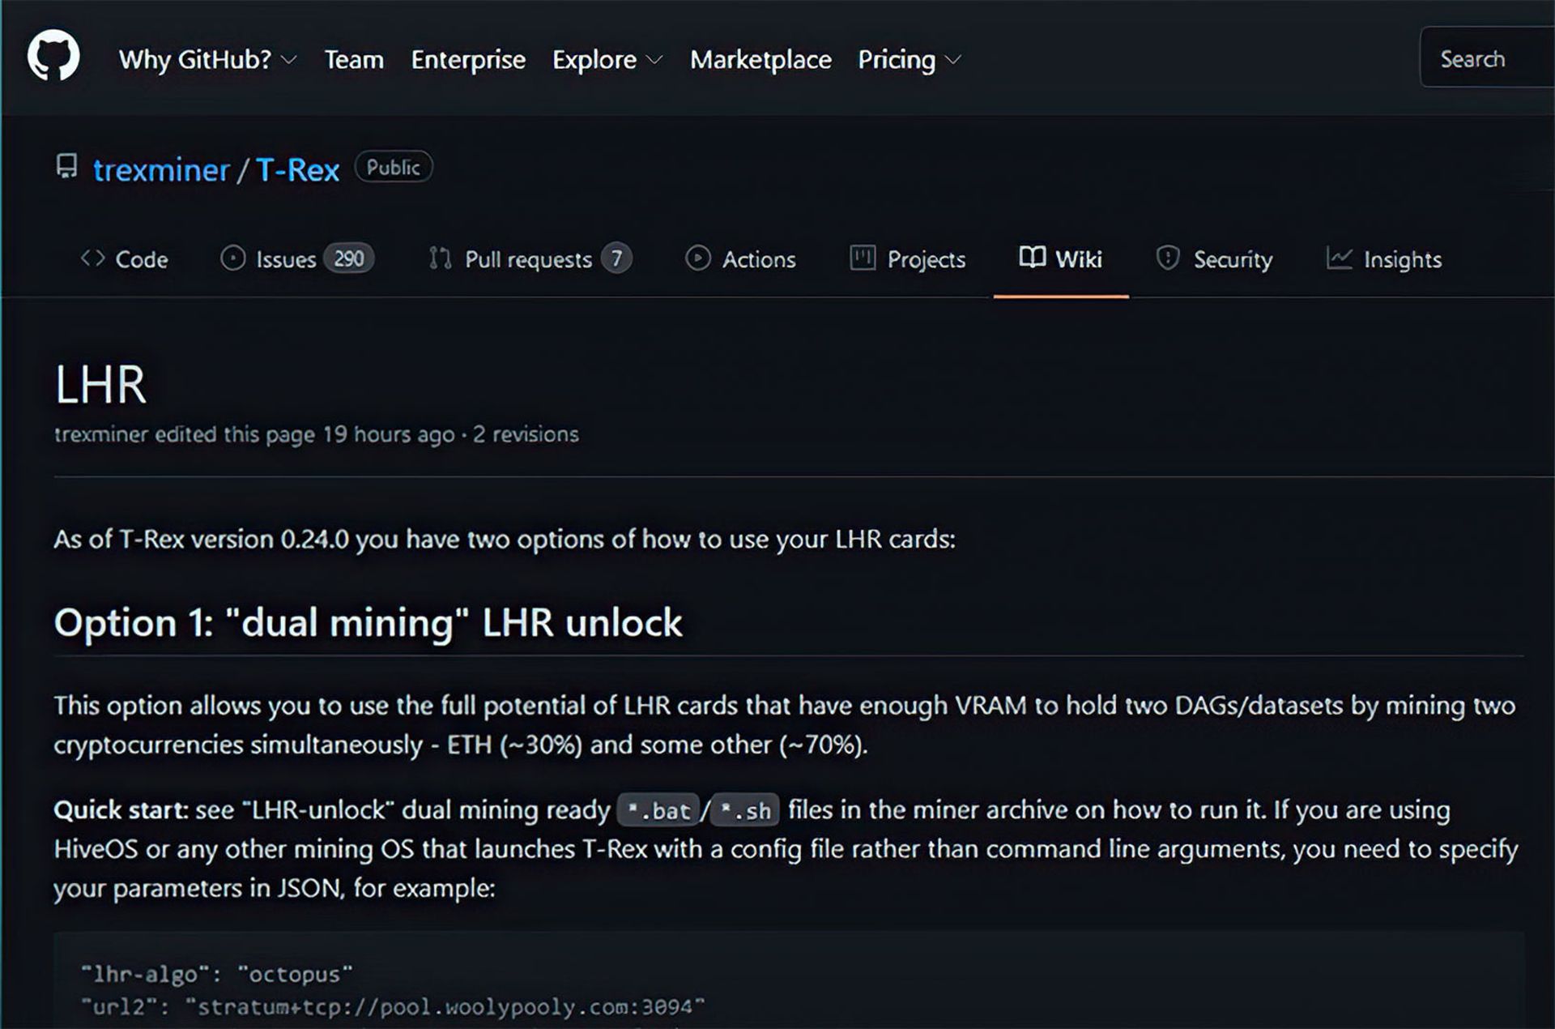This screenshot has height=1029, width=1555.
Task: Click the *.sh inline code snippet
Action: (x=745, y=810)
